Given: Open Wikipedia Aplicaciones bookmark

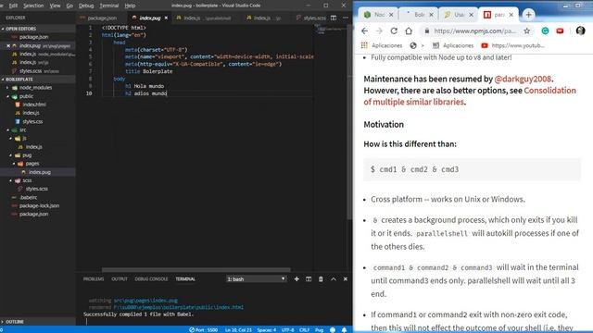Looking at the screenshot, I should click(453, 45).
